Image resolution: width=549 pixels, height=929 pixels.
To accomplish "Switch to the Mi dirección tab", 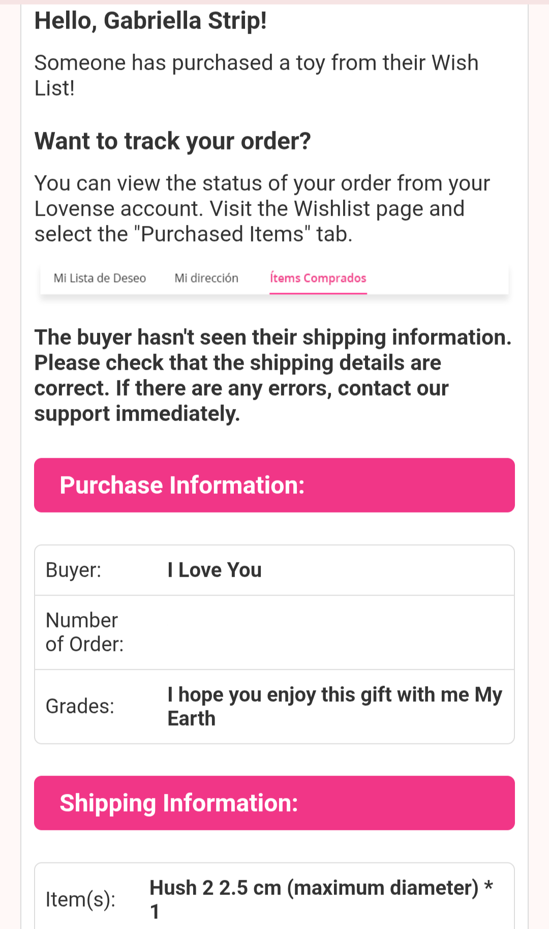I will click(206, 278).
